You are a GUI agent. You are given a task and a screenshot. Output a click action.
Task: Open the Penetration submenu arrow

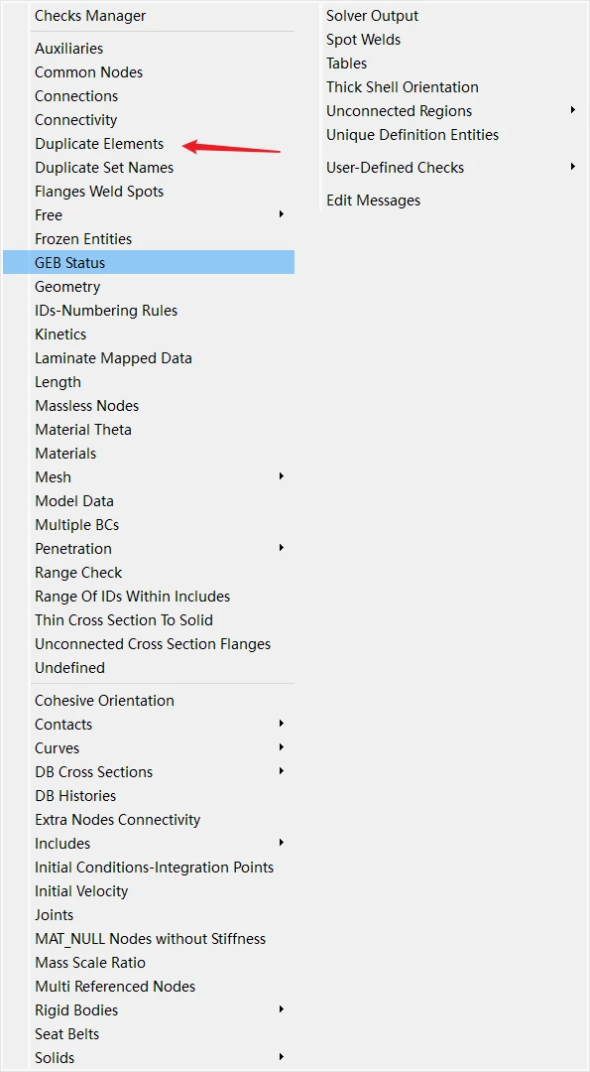click(282, 548)
